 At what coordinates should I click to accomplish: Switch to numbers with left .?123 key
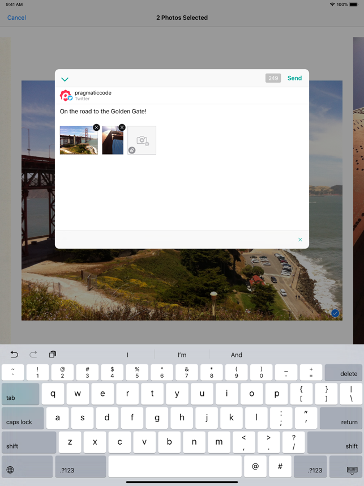click(80, 467)
